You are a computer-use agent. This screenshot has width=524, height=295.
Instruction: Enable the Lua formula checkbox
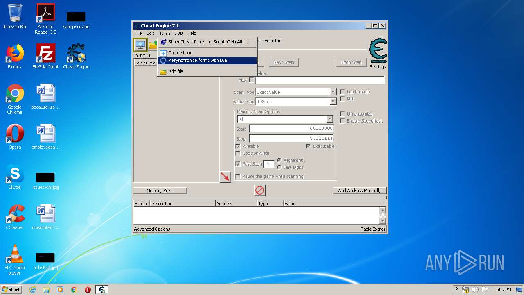tap(342, 92)
